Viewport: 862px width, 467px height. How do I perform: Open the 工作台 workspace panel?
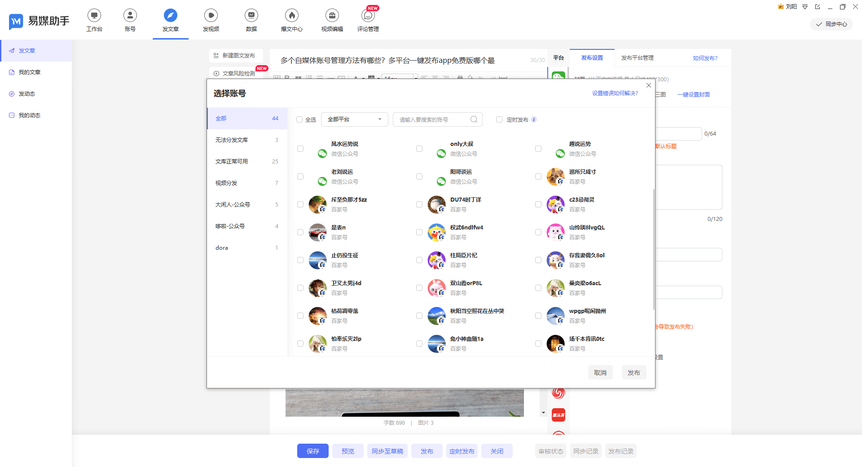coord(94,20)
